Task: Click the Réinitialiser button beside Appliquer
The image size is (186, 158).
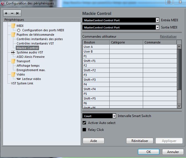Action: point(140,141)
